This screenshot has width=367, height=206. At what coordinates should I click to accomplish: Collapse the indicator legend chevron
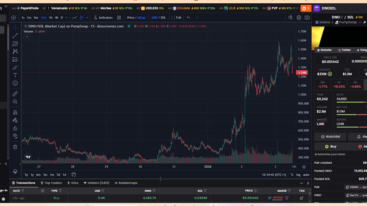coord(27,37)
